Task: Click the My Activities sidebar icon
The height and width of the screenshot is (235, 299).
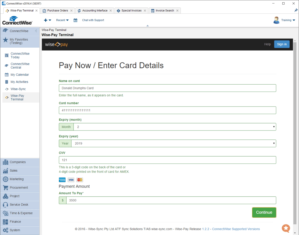Action: pyautogui.click(x=6, y=82)
